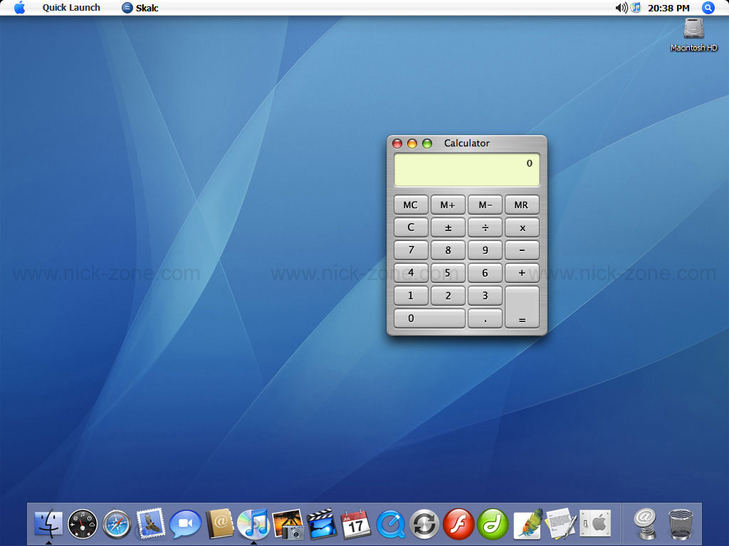The width and height of the screenshot is (729, 546).
Task: Click calculator digit 8
Action: click(x=448, y=250)
